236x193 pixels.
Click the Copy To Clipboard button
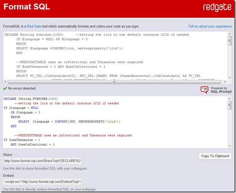click(x=215, y=156)
